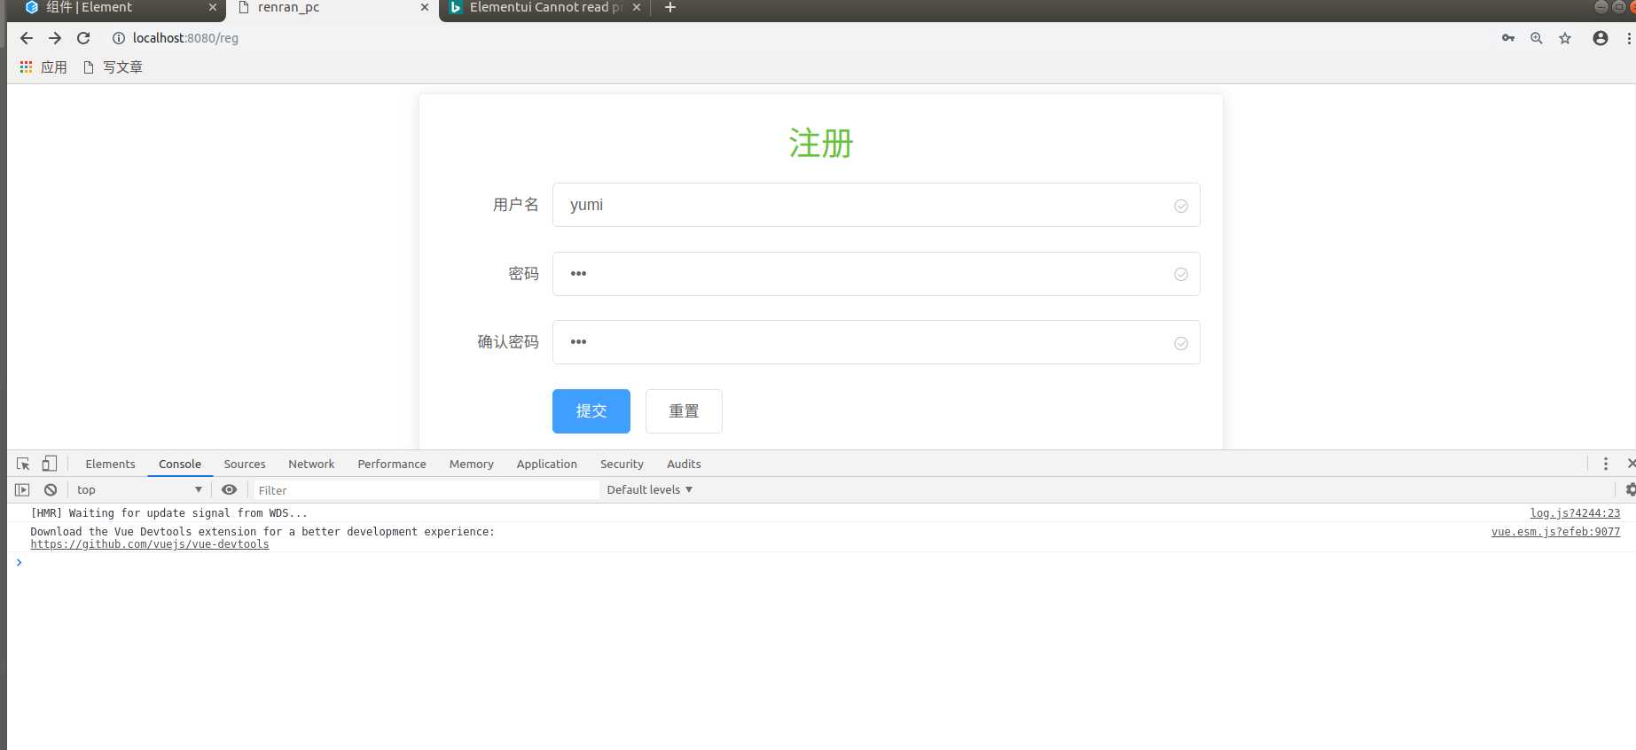This screenshot has width=1636, height=750.
Task: Open the Application panel in DevTools
Action: [x=547, y=464]
